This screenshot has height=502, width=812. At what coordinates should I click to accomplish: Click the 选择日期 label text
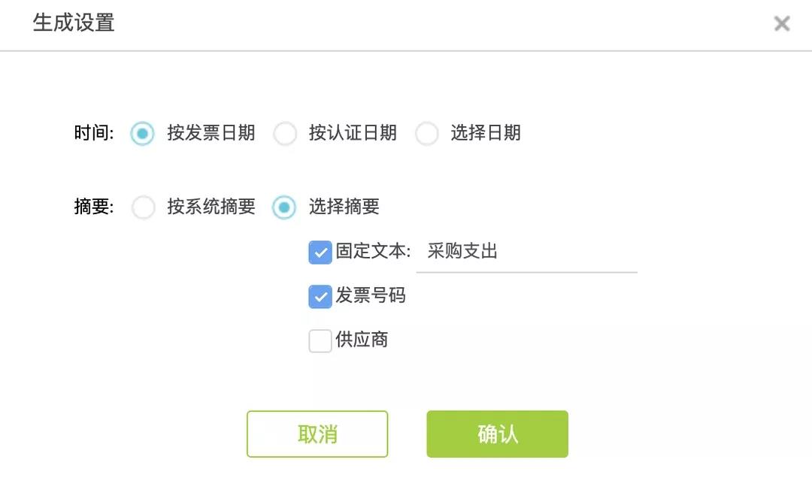click(x=486, y=133)
